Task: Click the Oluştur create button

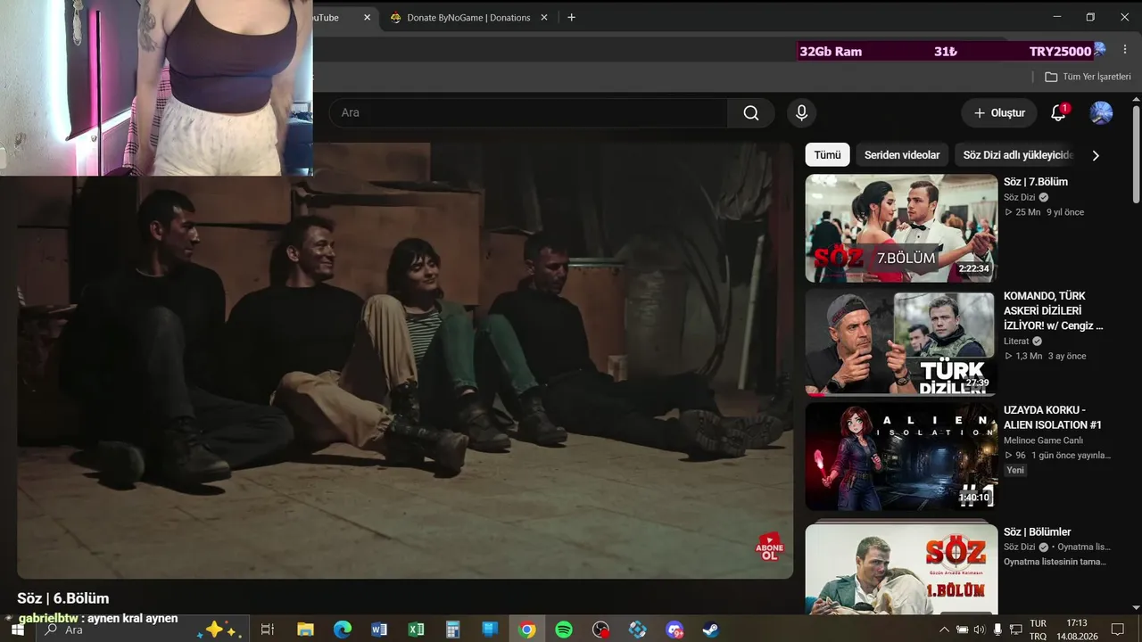Action: 999,113
